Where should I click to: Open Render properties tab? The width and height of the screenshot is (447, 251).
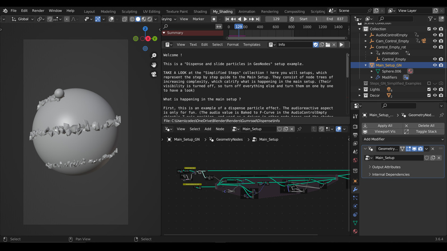point(355,126)
